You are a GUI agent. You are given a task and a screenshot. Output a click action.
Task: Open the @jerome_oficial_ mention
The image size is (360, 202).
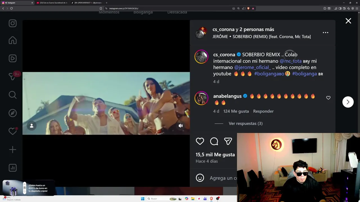[253, 67]
